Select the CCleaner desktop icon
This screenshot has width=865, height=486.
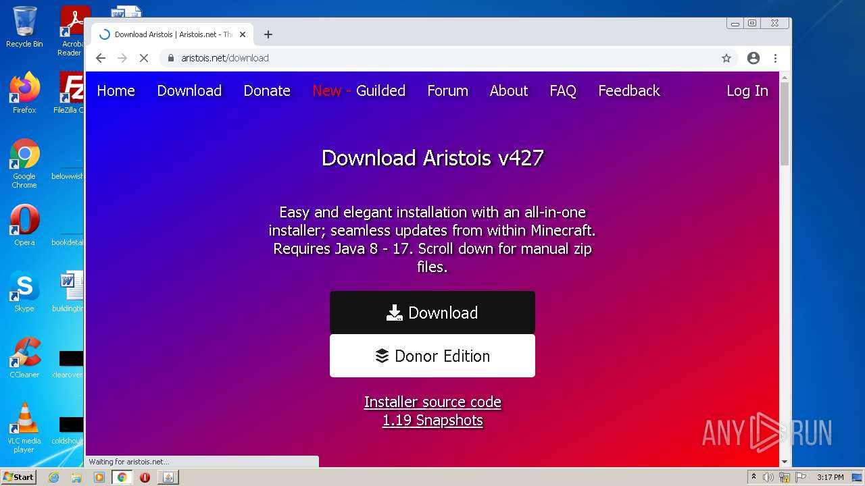tap(24, 358)
